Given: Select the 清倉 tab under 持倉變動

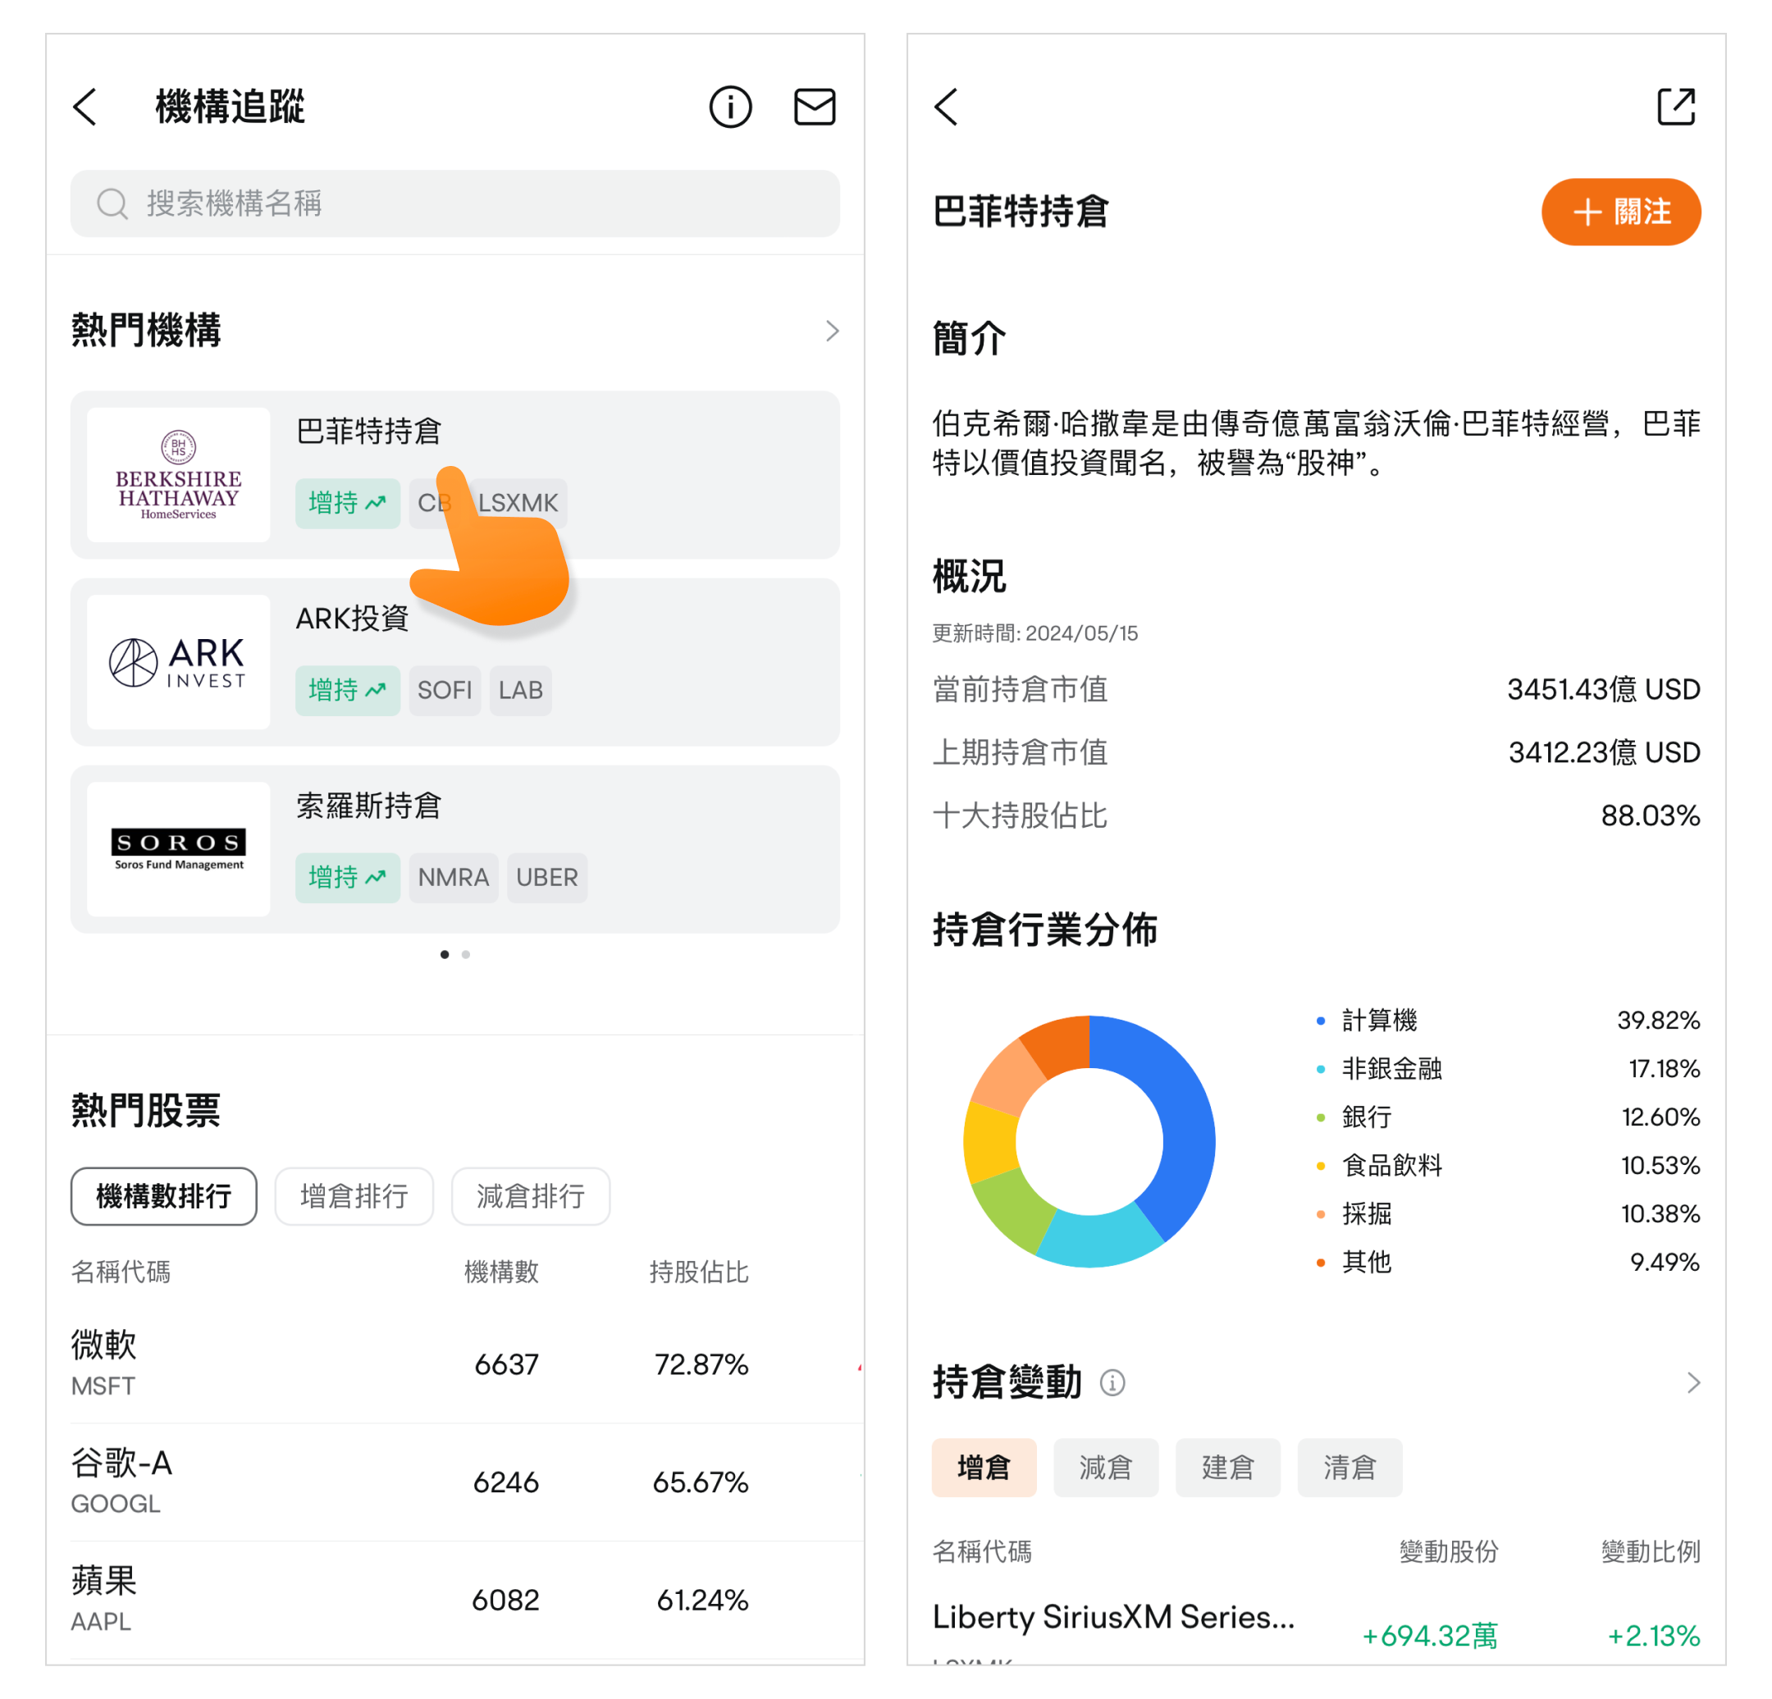Looking at the screenshot, I should 1349,1467.
